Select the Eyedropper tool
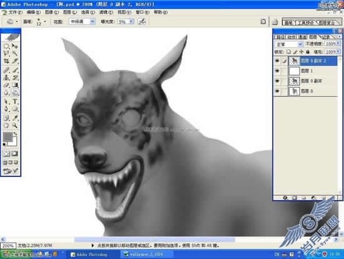 point(15,118)
